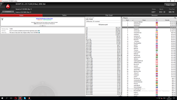Open Task View on the taskbar

point(11,98)
